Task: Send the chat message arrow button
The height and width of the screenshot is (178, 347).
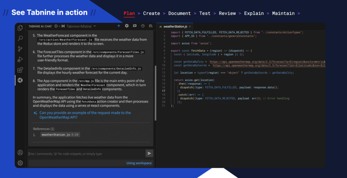Action: pos(149,153)
